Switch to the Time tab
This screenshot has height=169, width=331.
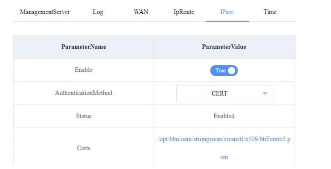pos(270,12)
